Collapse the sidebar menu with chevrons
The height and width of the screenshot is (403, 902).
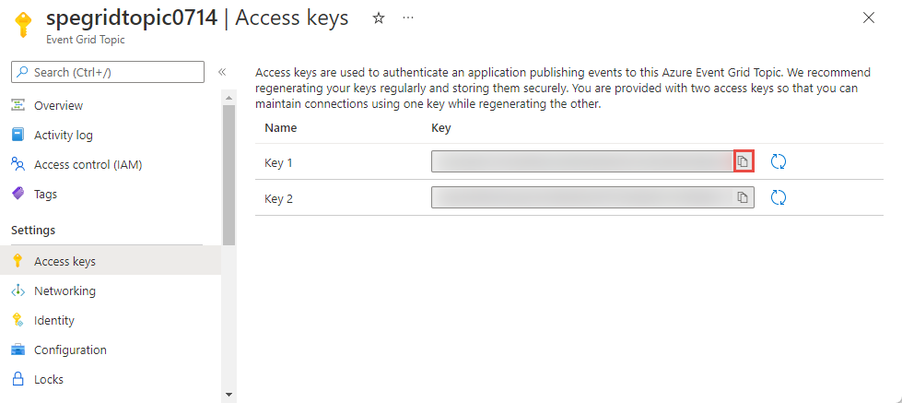(x=222, y=72)
